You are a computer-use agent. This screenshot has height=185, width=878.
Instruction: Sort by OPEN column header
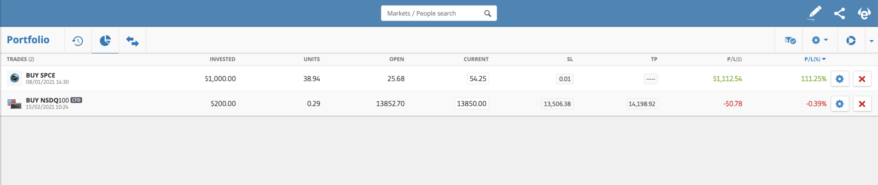coord(397,59)
